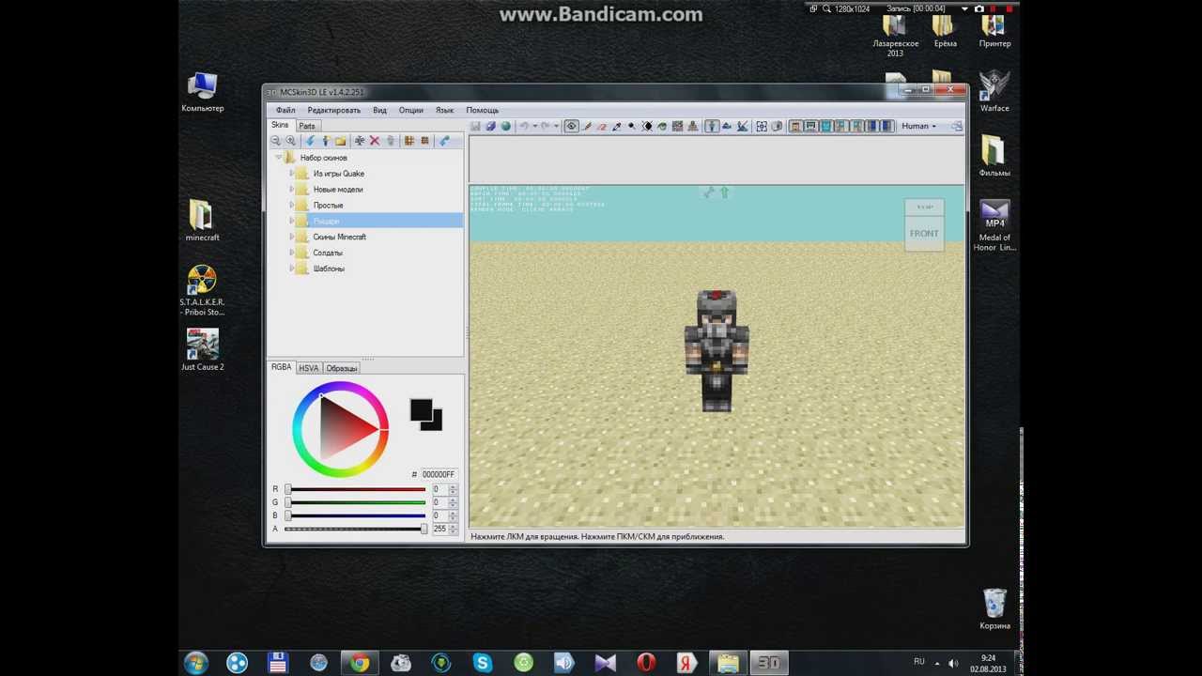This screenshot has height=676, width=1202.
Task: Click the undo arrow icon
Action: pyautogui.click(x=525, y=126)
